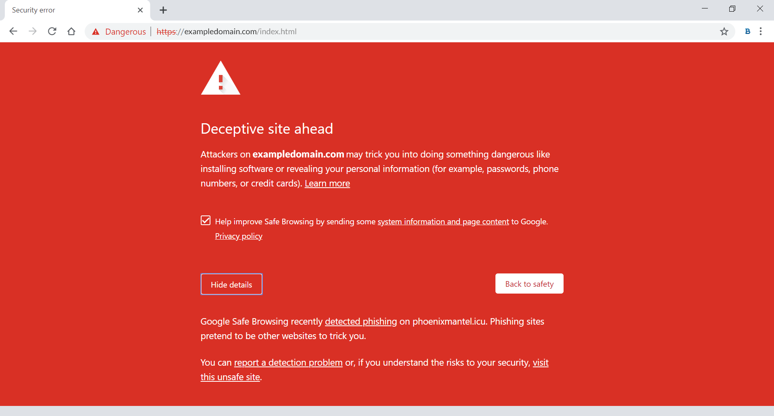Viewport: 774px width, 416px height.
Task: Open the browser profile avatar B
Action: pyautogui.click(x=748, y=31)
